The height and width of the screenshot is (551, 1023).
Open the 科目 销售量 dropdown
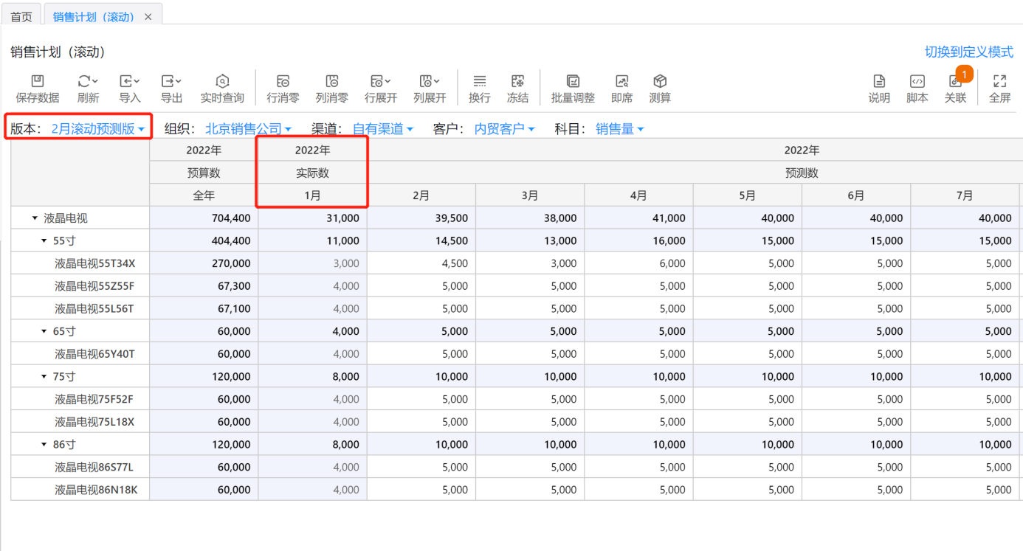(x=619, y=129)
